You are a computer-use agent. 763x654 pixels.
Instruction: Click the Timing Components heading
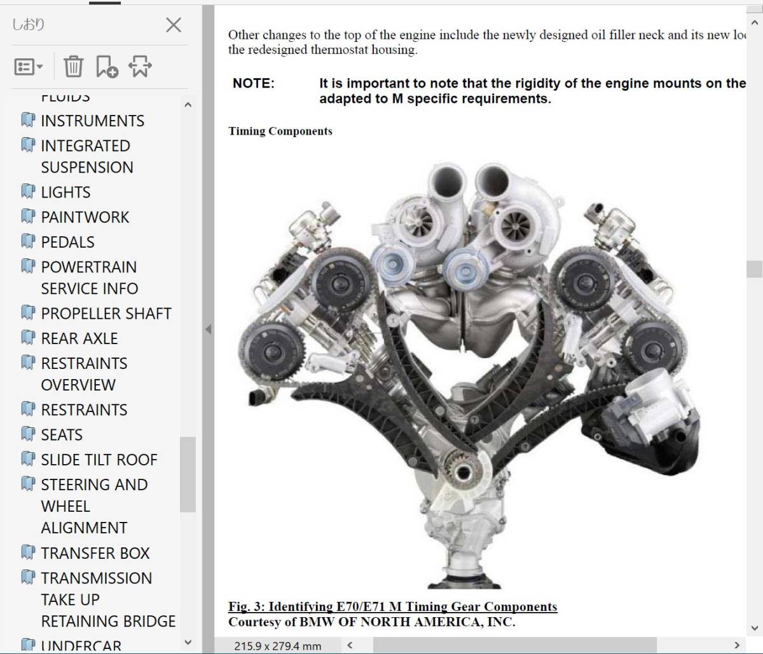click(280, 131)
